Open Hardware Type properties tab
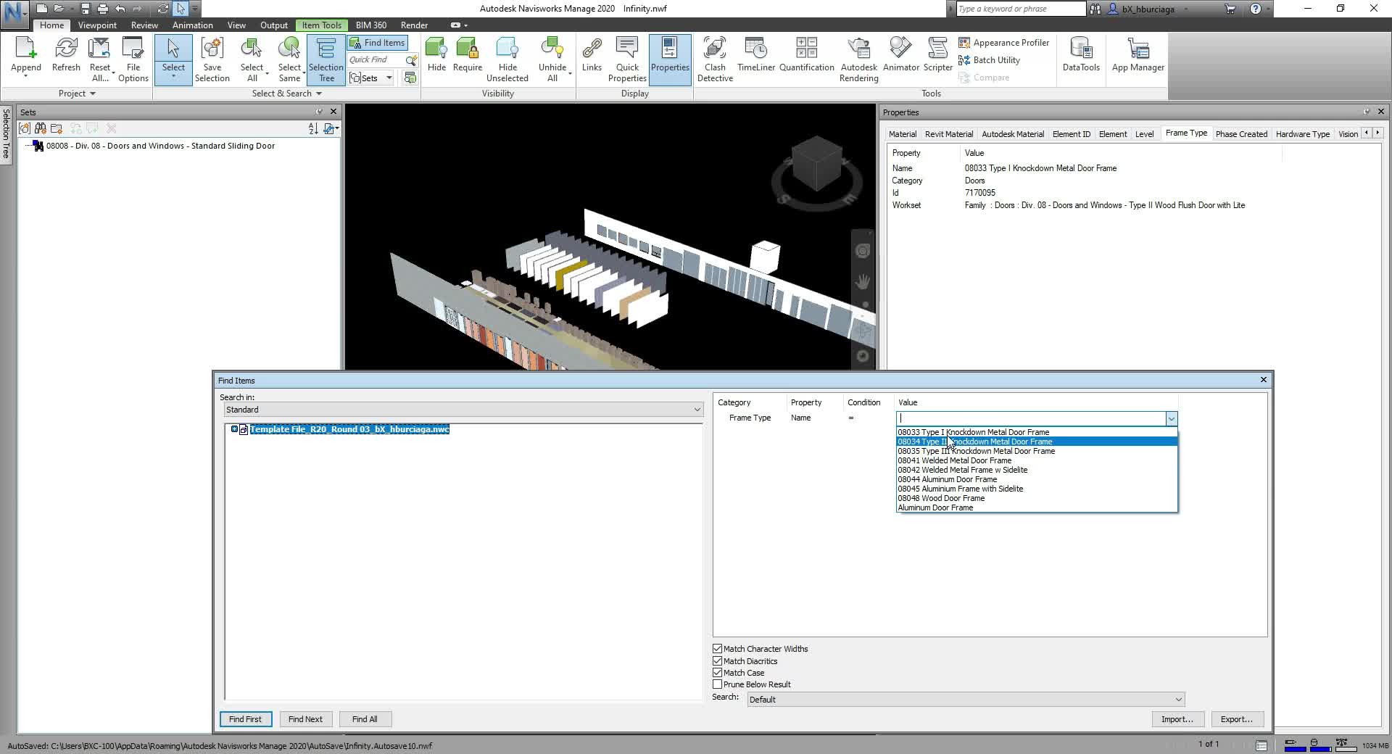 point(1302,134)
